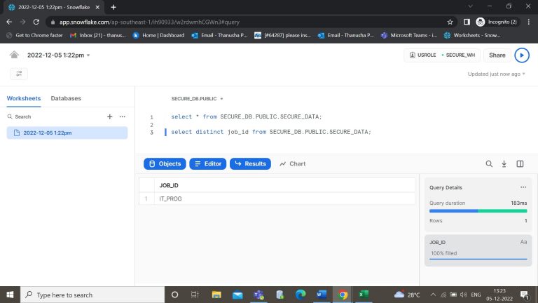Viewport: 538px width, 303px height.
Task: Toggle the split panel view icon
Action: tap(520, 163)
